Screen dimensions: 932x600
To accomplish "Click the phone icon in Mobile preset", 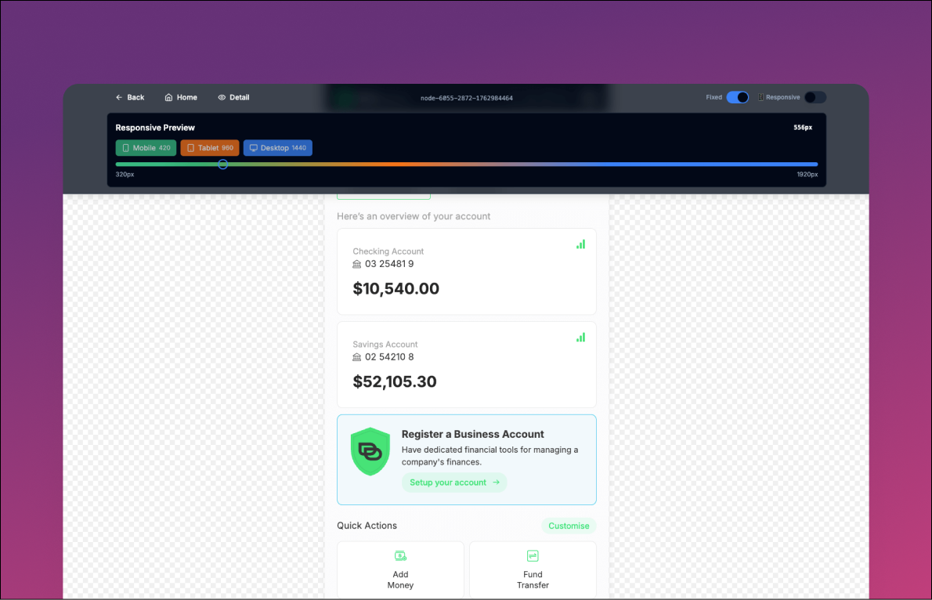I will click(125, 148).
